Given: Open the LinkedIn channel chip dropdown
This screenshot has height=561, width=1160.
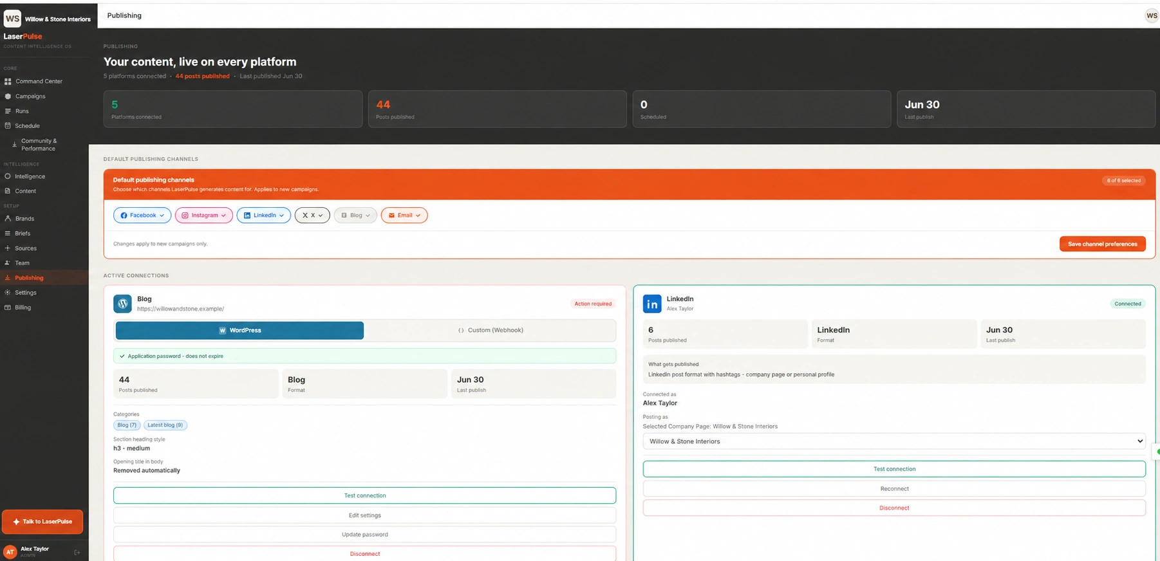Looking at the screenshot, I should tap(264, 216).
